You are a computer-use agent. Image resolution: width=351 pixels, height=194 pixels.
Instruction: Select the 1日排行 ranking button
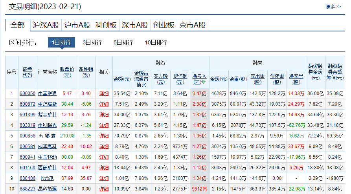coord(61,42)
